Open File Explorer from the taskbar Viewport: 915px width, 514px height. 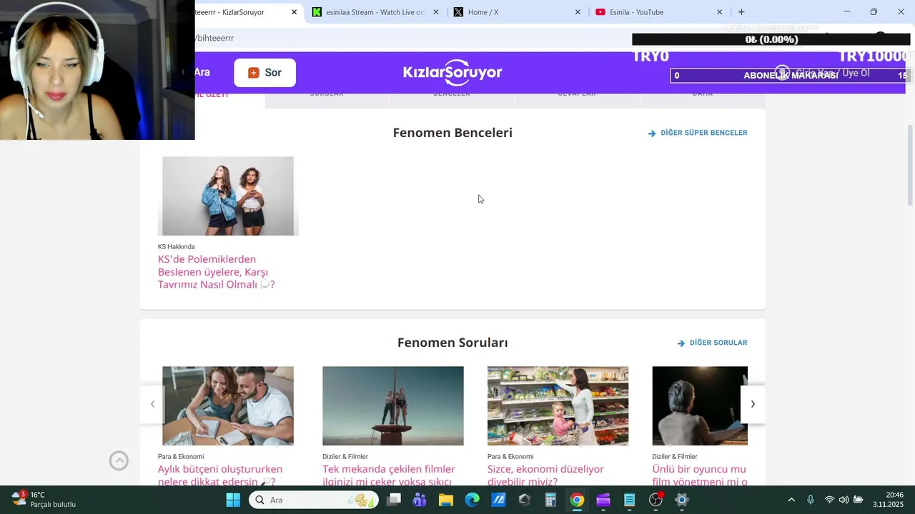click(446, 500)
